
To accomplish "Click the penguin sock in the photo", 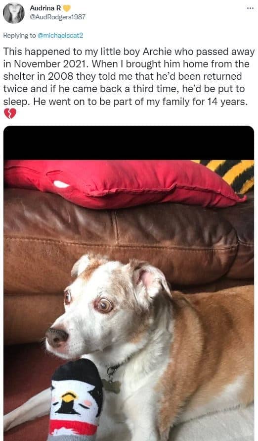I will [75, 399].
